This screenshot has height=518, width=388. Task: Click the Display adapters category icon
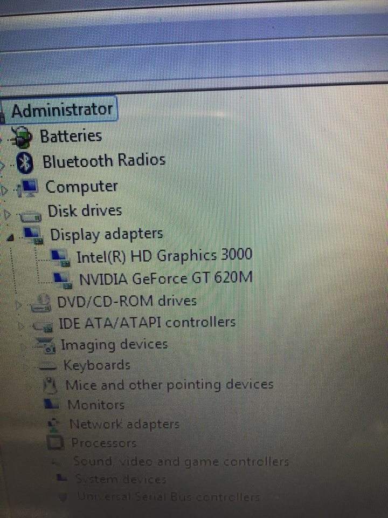point(33,235)
